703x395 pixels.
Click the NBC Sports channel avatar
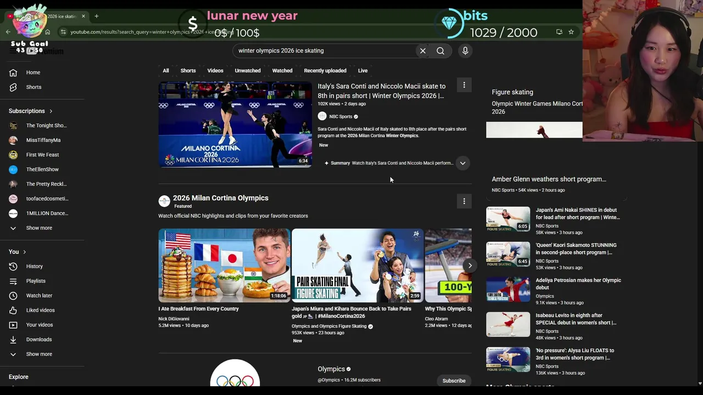pyautogui.click(x=322, y=116)
